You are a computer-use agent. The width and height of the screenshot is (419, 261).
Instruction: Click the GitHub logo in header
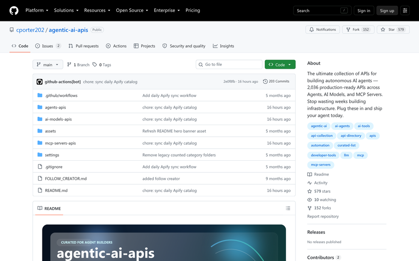[14, 10]
